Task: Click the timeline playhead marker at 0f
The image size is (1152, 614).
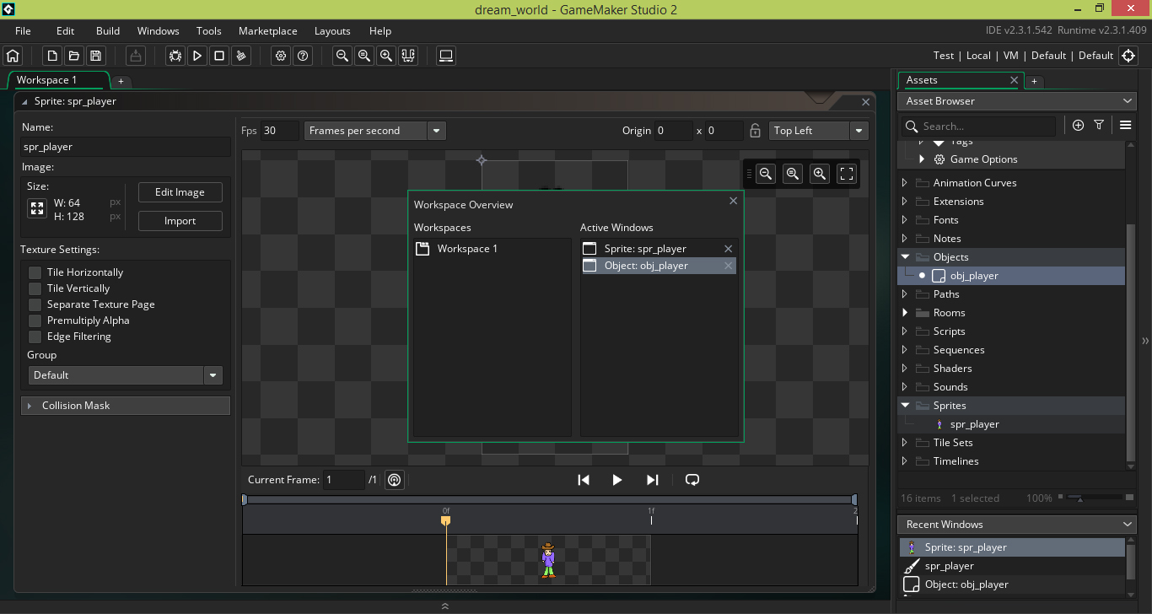Action: coord(445,520)
